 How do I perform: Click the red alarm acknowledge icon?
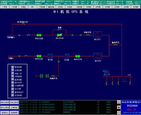pyautogui.click(x=119, y=107)
